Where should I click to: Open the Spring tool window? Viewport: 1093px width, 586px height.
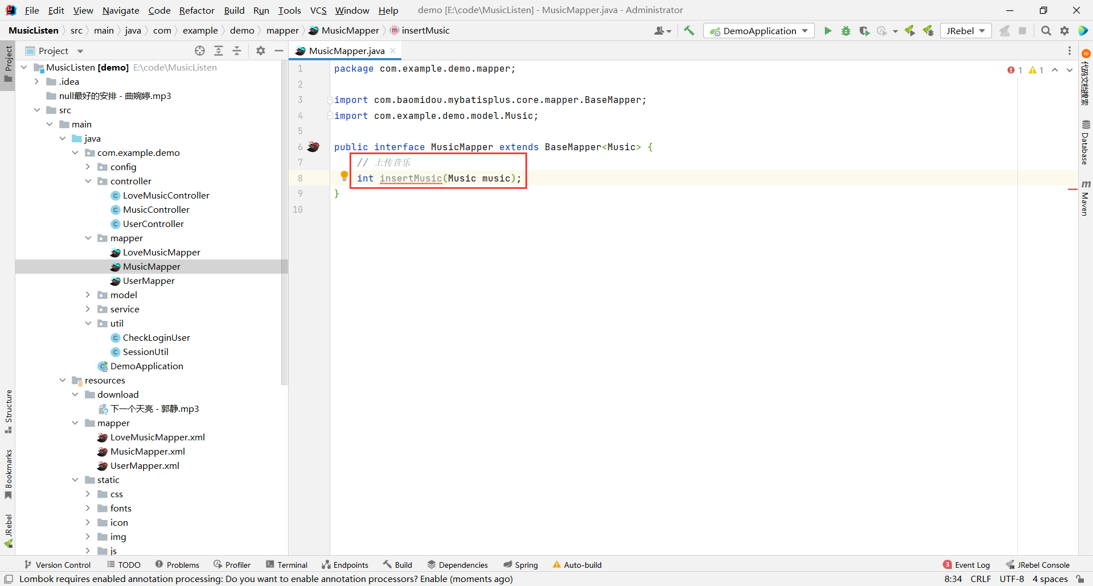(x=520, y=565)
